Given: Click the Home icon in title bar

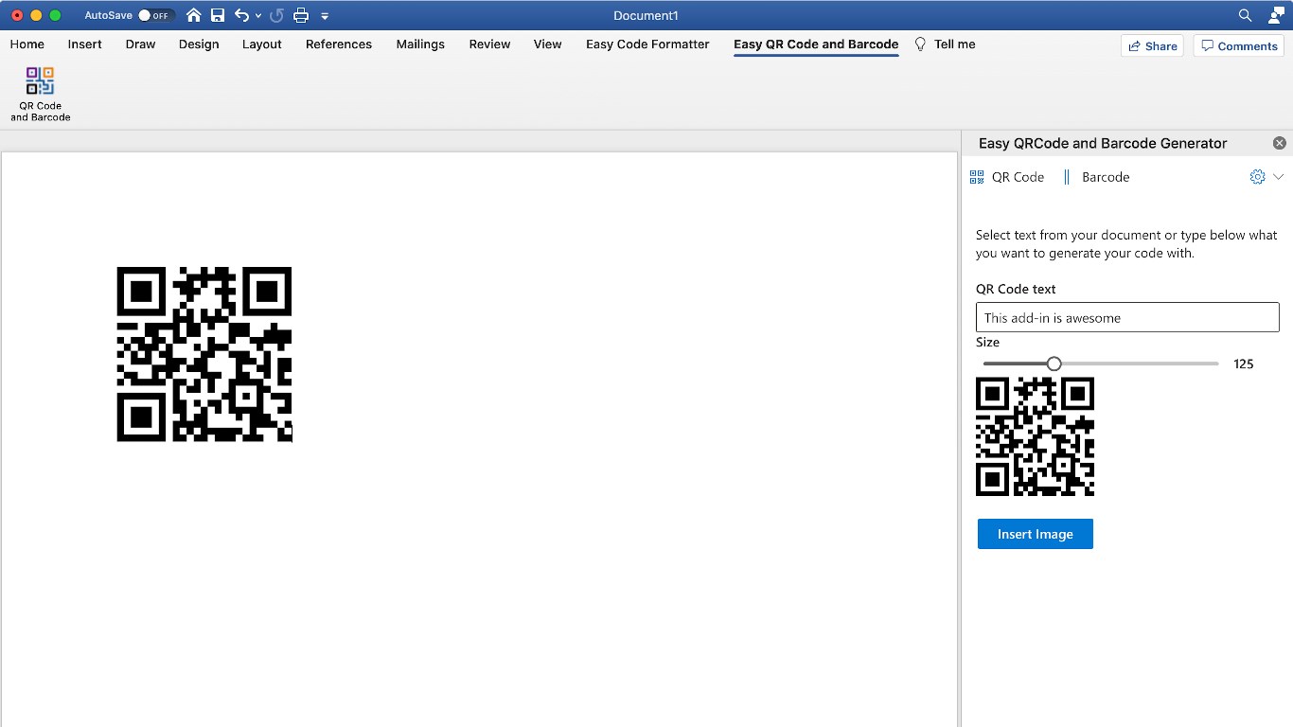Looking at the screenshot, I should click(194, 15).
